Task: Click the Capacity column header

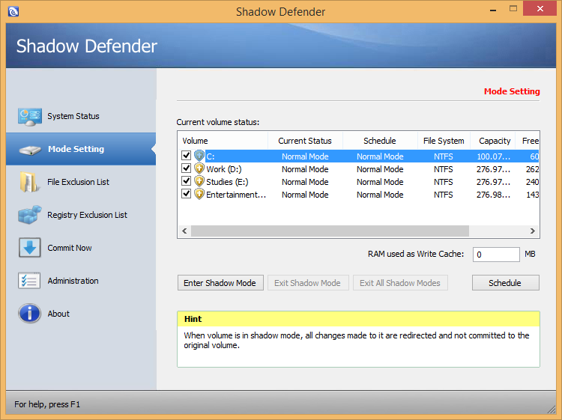Action: point(493,141)
